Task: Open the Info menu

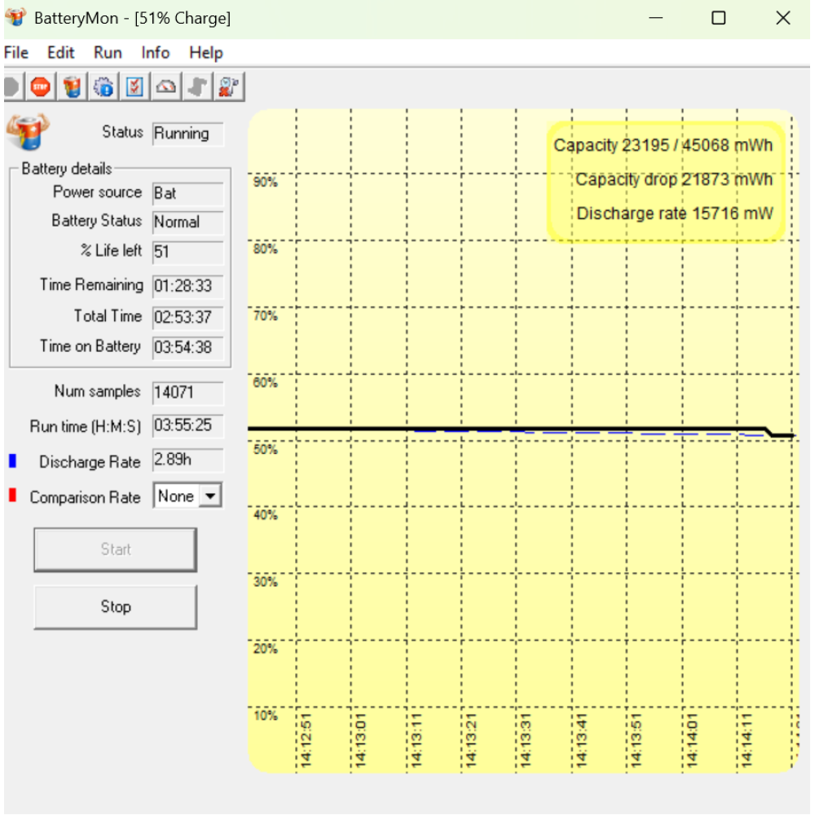Action: [155, 53]
